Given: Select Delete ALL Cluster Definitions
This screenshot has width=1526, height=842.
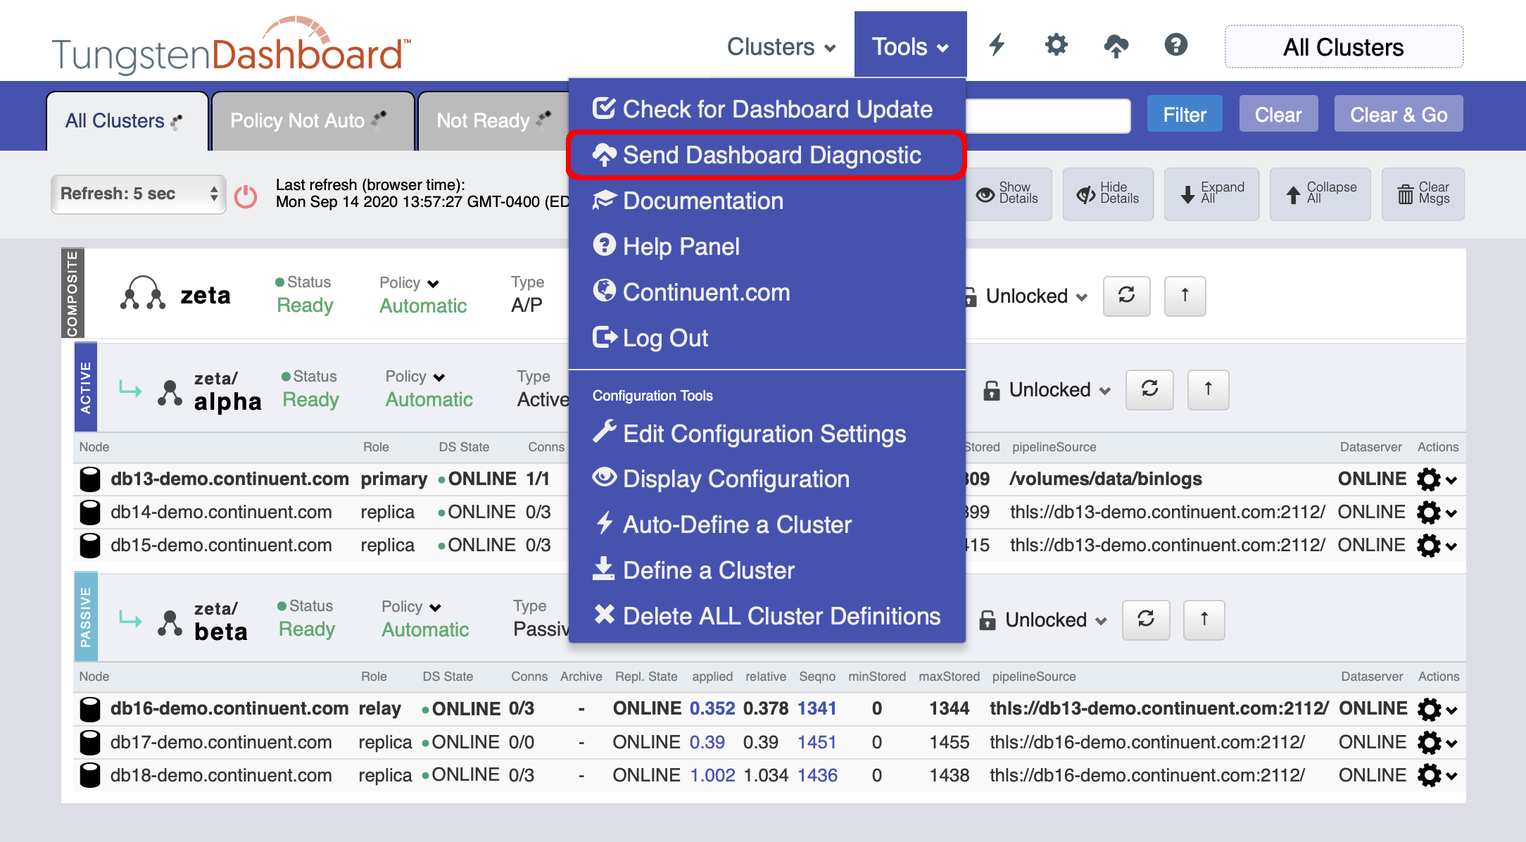Looking at the screenshot, I should [x=767, y=616].
